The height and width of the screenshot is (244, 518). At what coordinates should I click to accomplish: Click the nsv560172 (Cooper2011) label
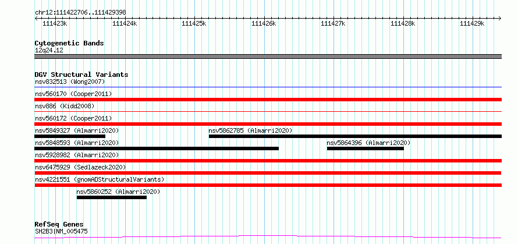[73, 118]
